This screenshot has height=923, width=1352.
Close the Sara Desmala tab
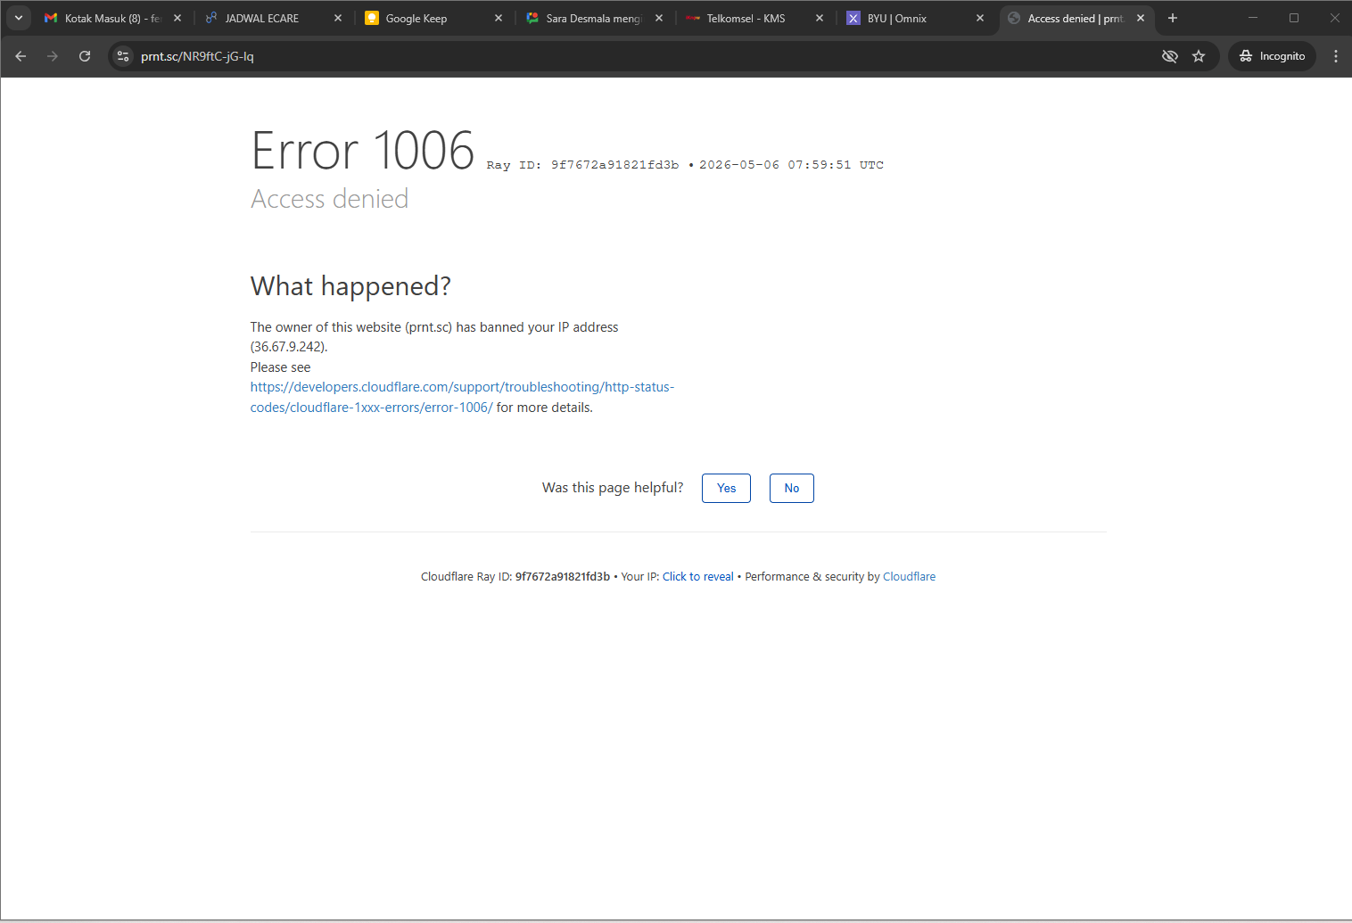click(659, 18)
